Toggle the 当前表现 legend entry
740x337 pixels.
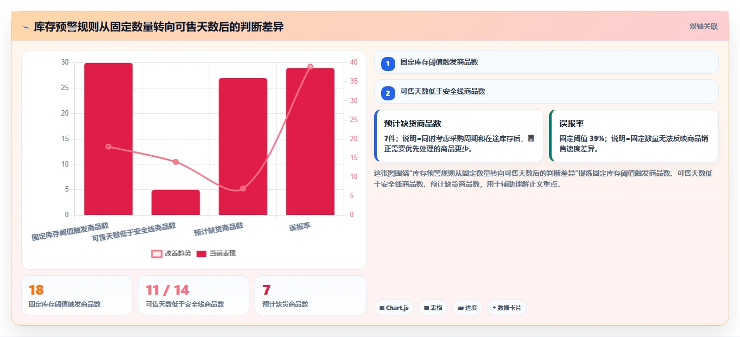pos(216,253)
